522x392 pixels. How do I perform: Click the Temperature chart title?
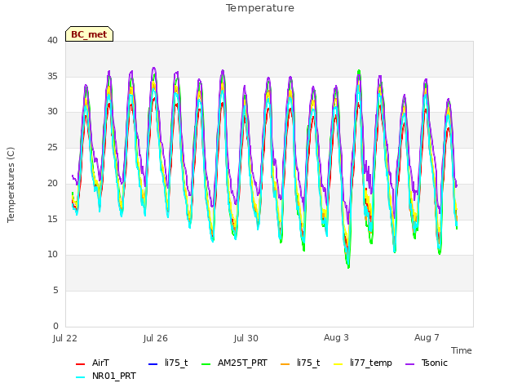coord(260,8)
